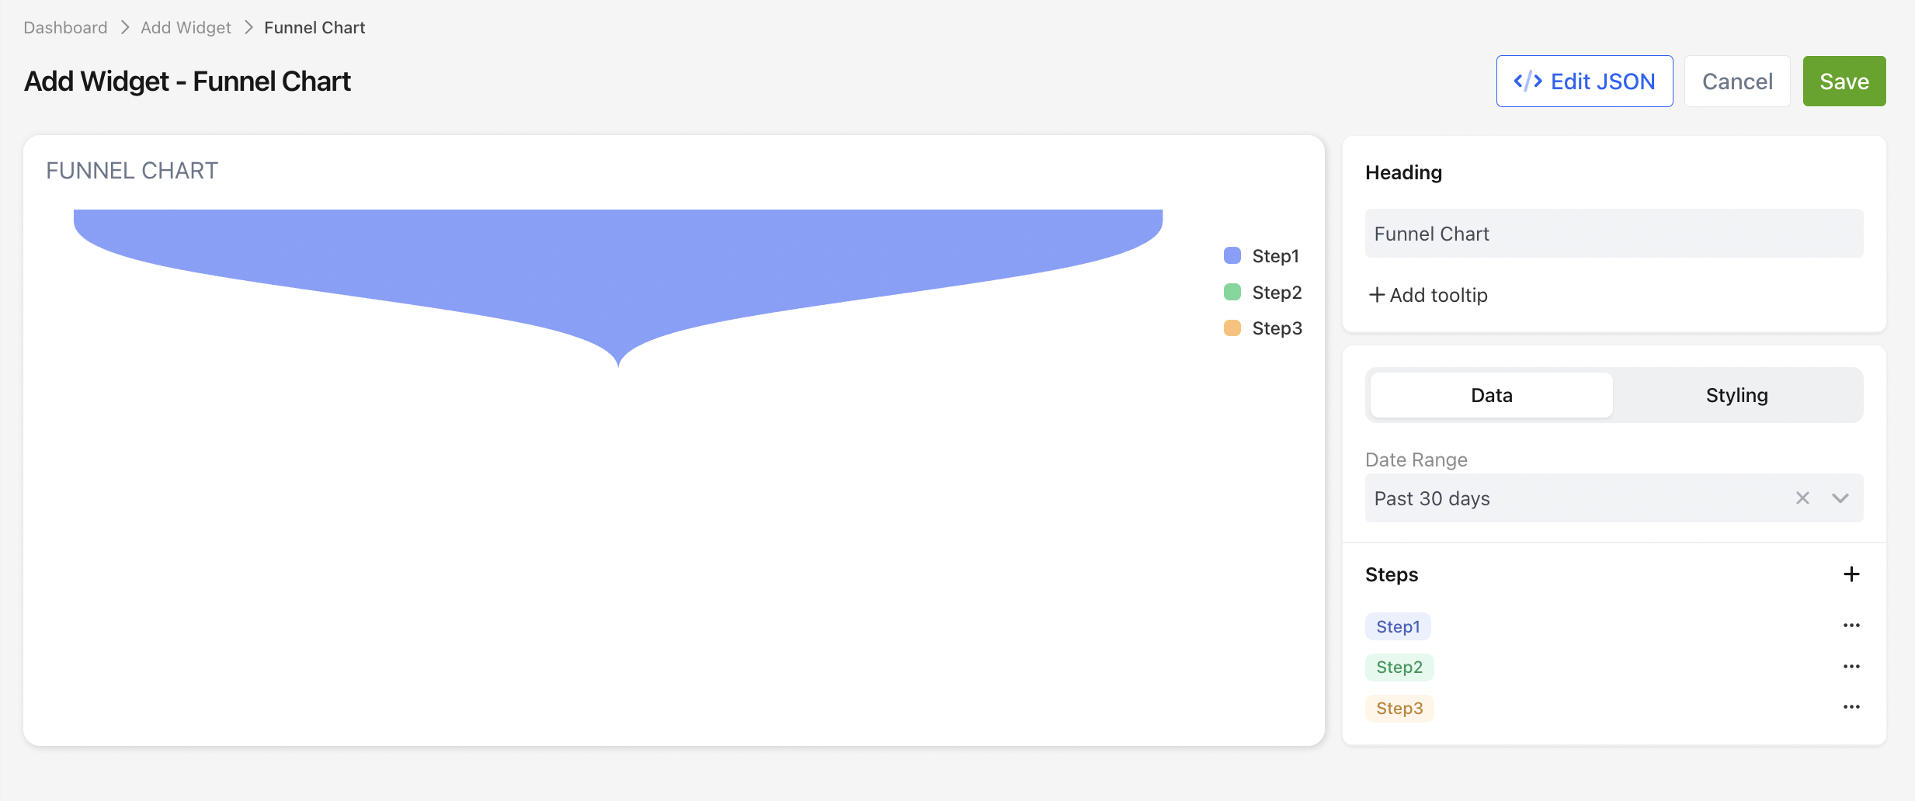Save the funnel chart widget
The image size is (1915, 801).
pyautogui.click(x=1844, y=81)
